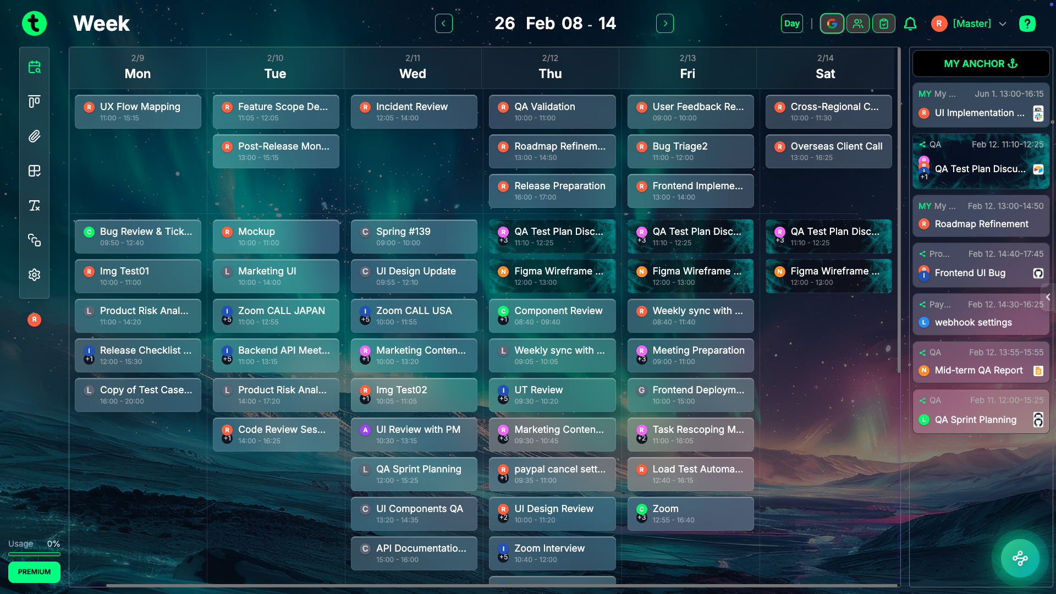Open the help question mark button

pyautogui.click(x=1027, y=23)
